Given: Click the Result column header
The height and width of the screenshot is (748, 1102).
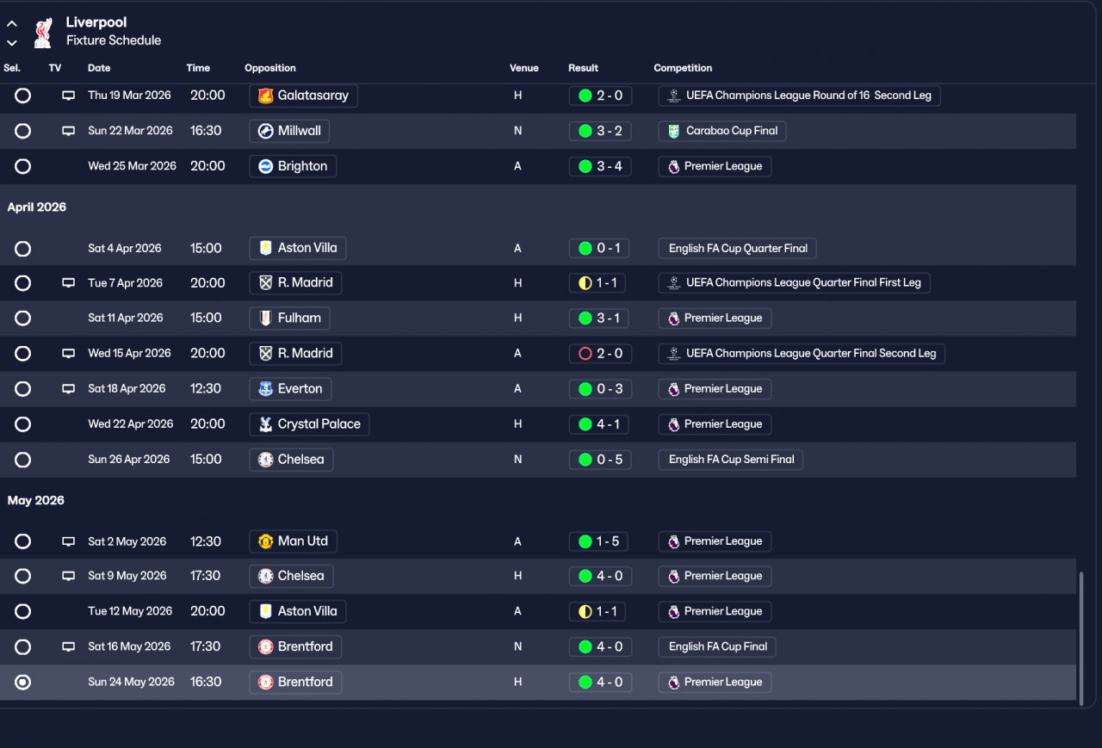Looking at the screenshot, I should pos(583,68).
